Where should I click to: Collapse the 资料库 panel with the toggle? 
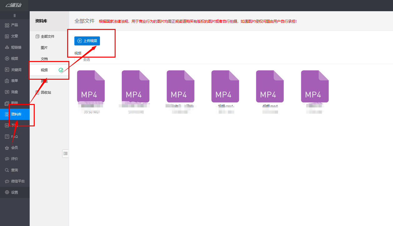[x=65, y=153]
